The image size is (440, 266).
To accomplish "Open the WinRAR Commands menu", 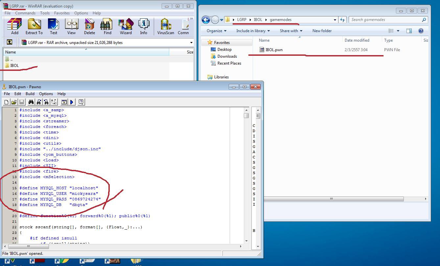I will pyautogui.click(x=25, y=13).
